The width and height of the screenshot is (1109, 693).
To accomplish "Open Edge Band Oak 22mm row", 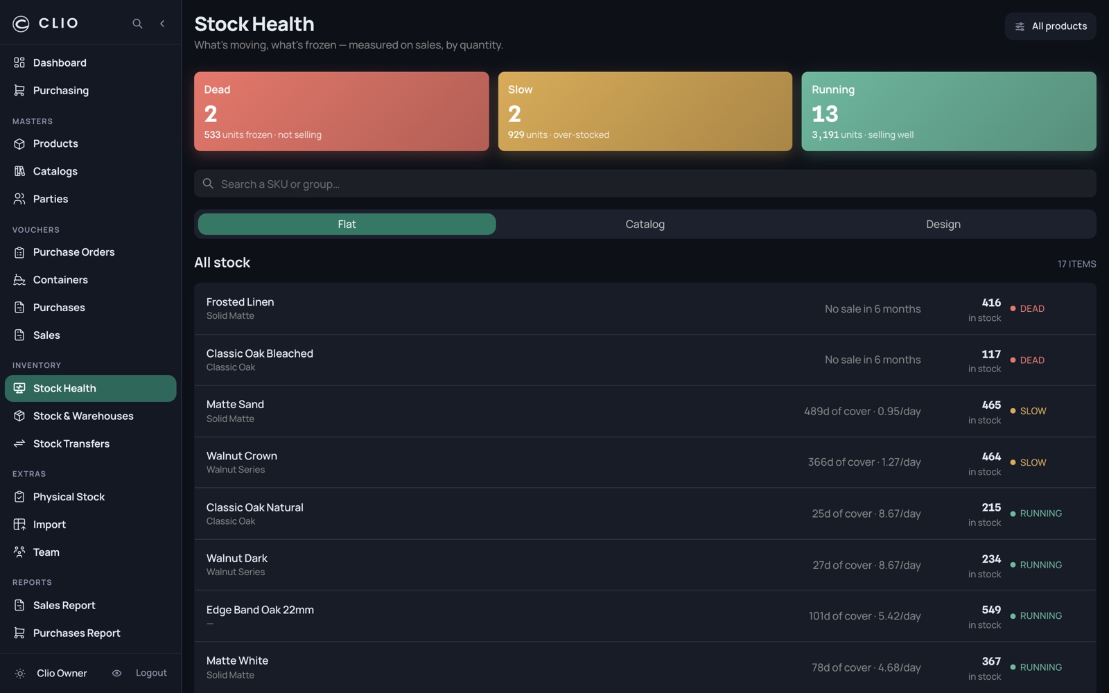I will coord(645,616).
